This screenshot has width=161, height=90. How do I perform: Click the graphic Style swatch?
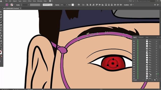(73, 5)
